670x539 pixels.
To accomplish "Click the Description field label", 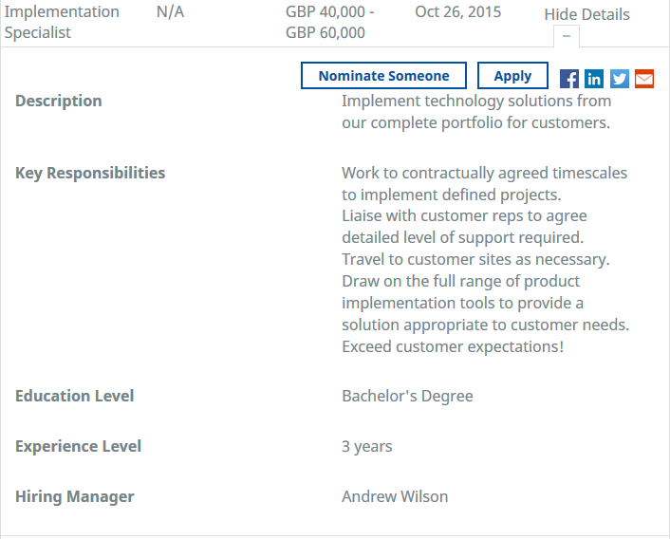I will [59, 101].
